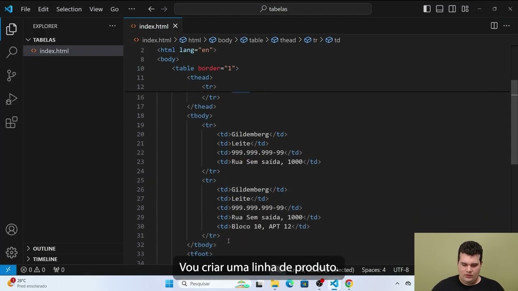This screenshot has height=291, width=518.
Task: Open the File menu
Action: click(x=25, y=9)
